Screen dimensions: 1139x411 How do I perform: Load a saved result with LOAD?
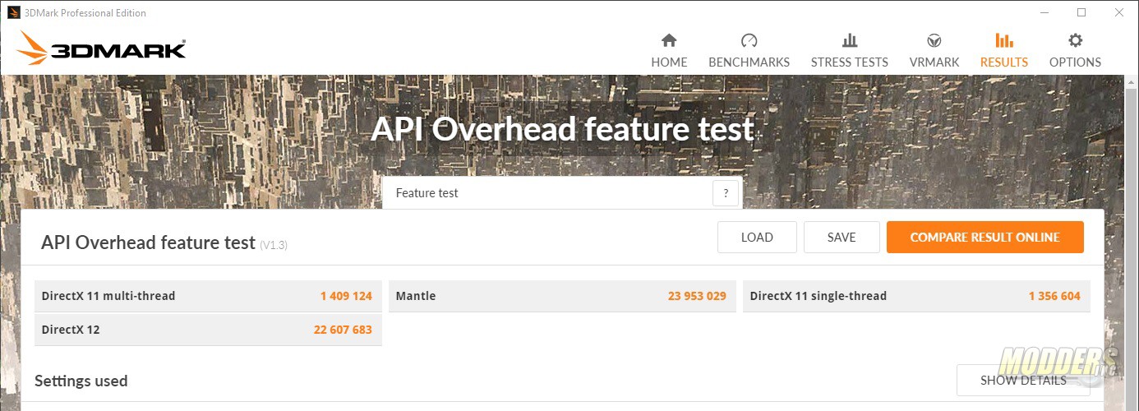click(757, 238)
